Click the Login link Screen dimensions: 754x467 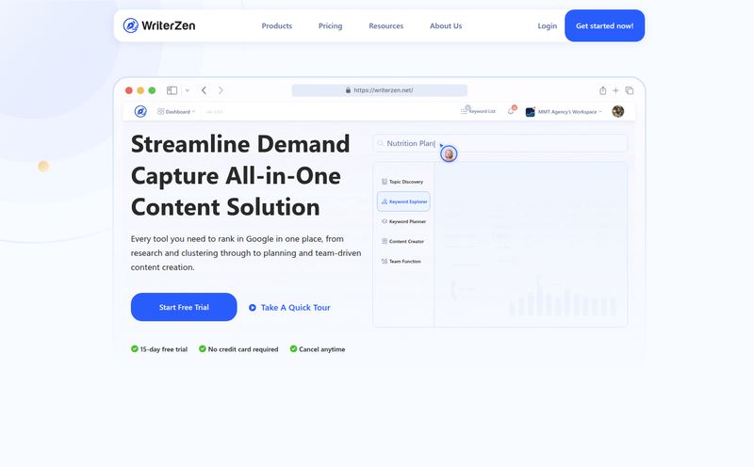point(548,26)
